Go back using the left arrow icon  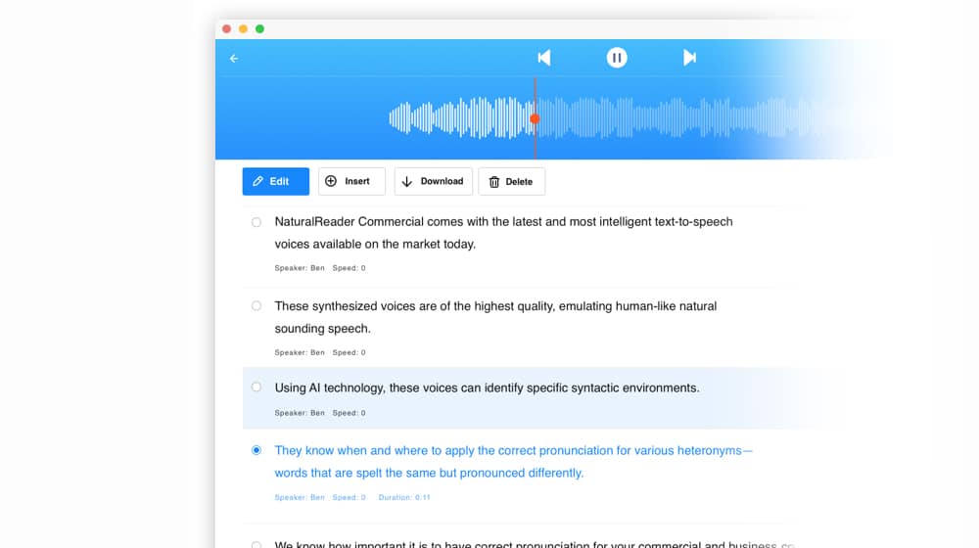(x=234, y=58)
